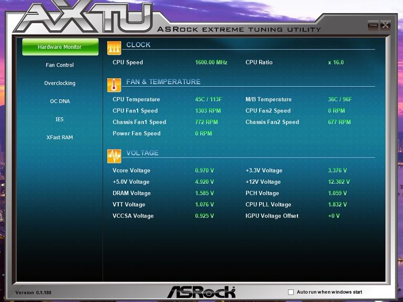Enable Auto run when windows start
This screenshot has height=302, width=403.
click(x=291, y=292)
